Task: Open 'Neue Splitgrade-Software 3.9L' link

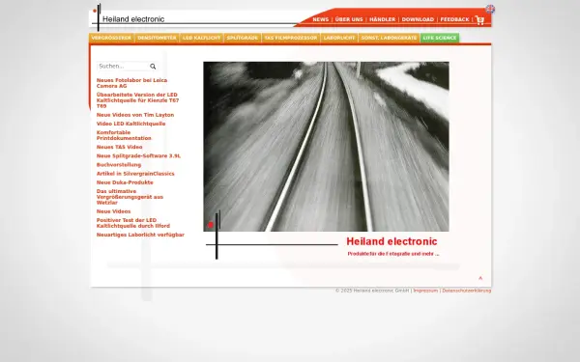Action: click(138, 155)
